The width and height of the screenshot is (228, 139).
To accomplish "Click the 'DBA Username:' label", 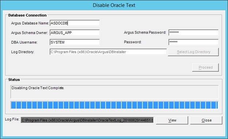I will [24, 42].
